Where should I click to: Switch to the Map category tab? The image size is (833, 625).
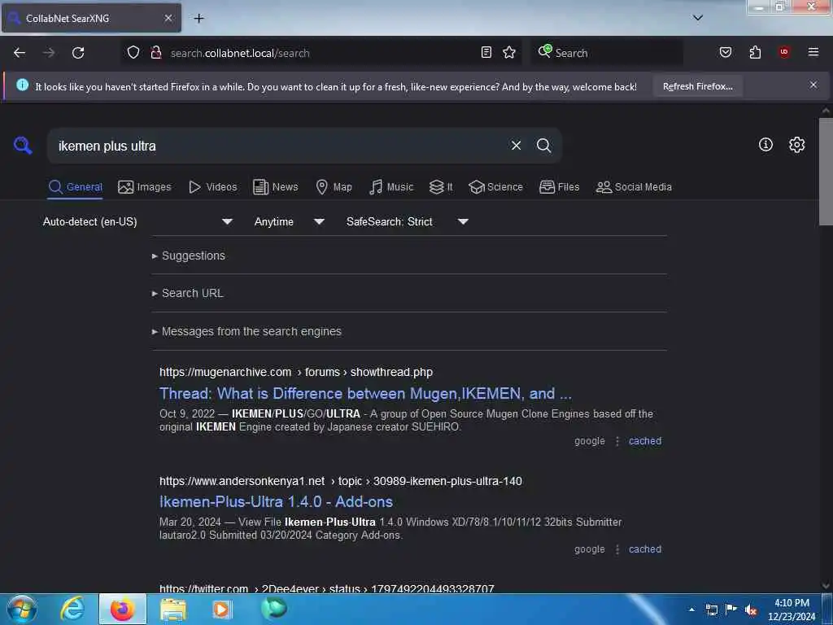(x=334, y=187)
